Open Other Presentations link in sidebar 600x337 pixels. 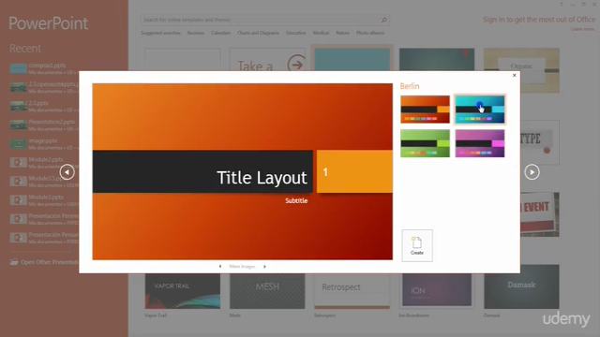[x=50, y=262]
